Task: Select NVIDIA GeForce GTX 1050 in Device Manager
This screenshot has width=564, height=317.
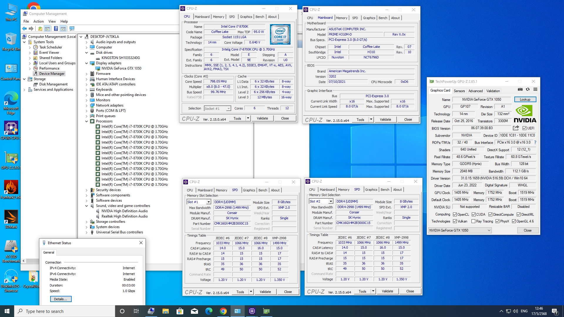Action: pos(121,68)
